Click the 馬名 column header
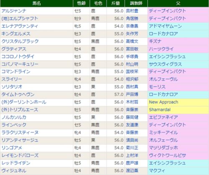 point(37,3)
